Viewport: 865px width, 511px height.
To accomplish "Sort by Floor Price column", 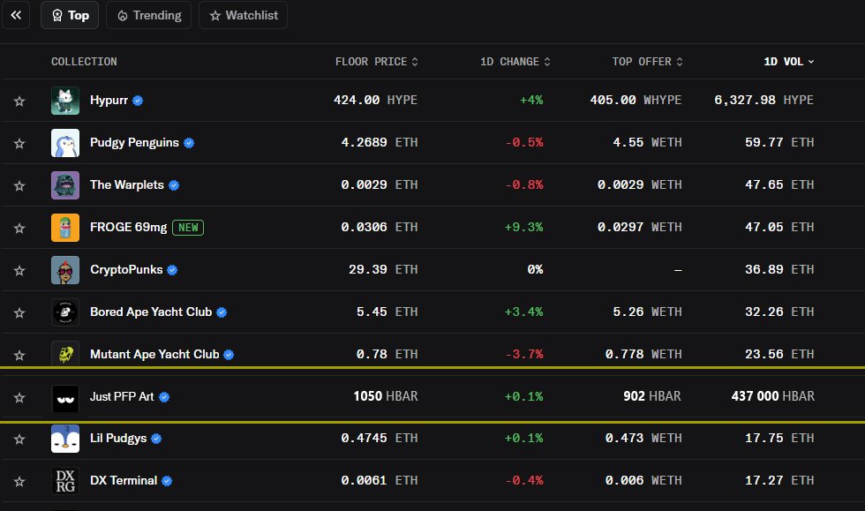I will 377,61.
